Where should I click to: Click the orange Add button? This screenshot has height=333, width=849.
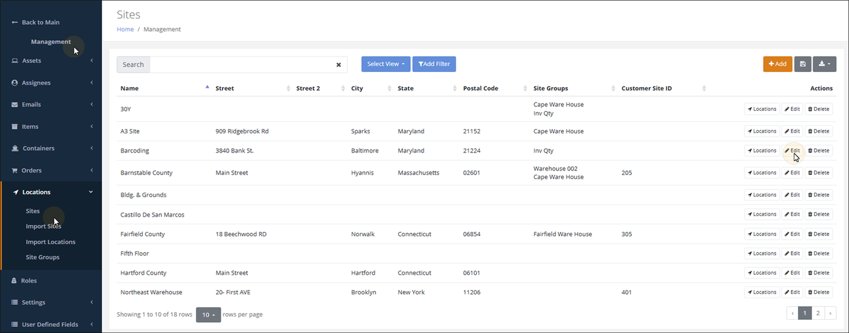click(x=777, y=64)
